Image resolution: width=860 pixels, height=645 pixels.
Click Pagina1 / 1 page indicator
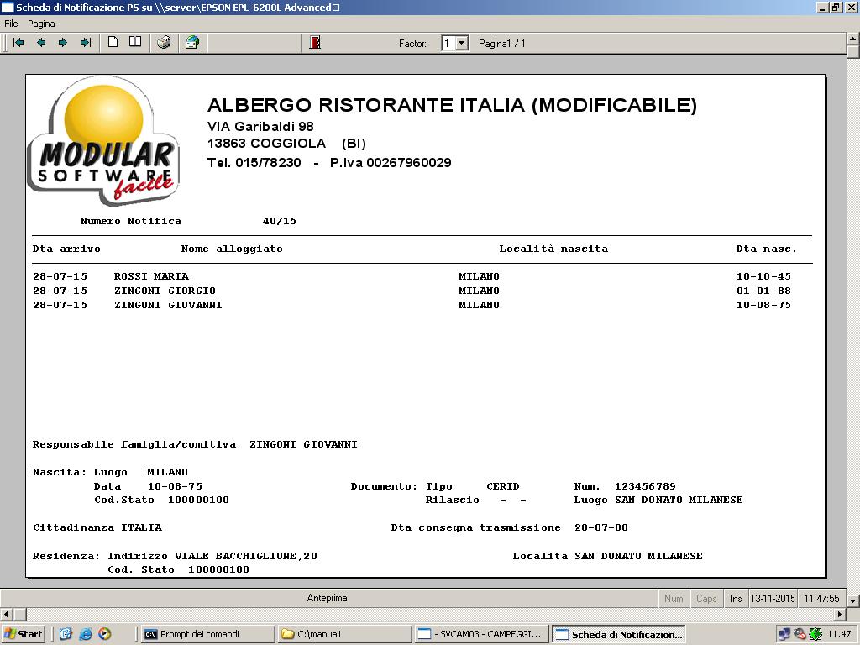point(502,44)
